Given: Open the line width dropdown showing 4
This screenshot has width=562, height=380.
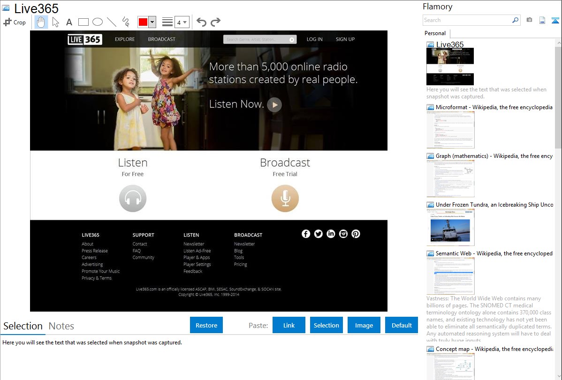Looking at the screenshot, I should (182, 22).
